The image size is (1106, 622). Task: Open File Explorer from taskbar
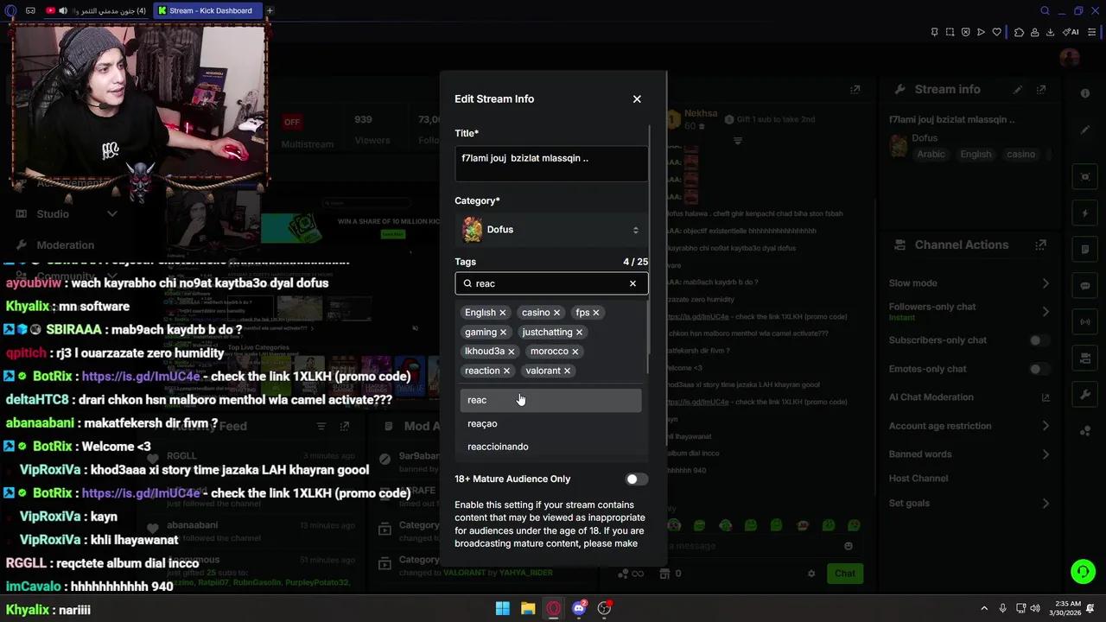click(x=528, y=608)
